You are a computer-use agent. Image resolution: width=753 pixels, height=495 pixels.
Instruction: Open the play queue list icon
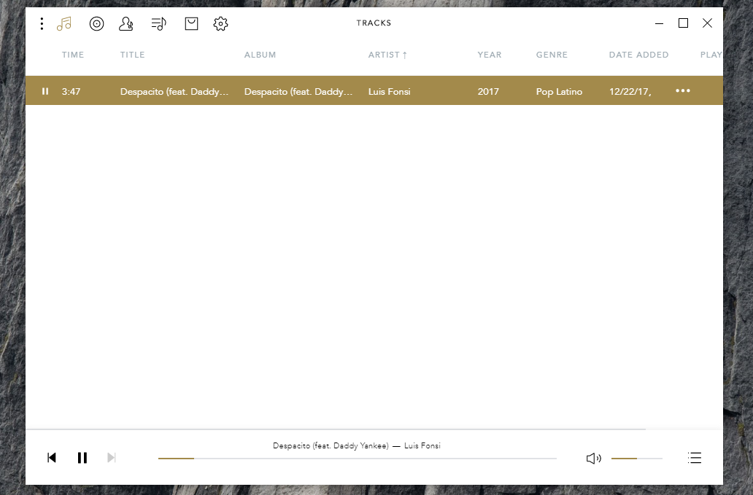[x=695, y=458]
